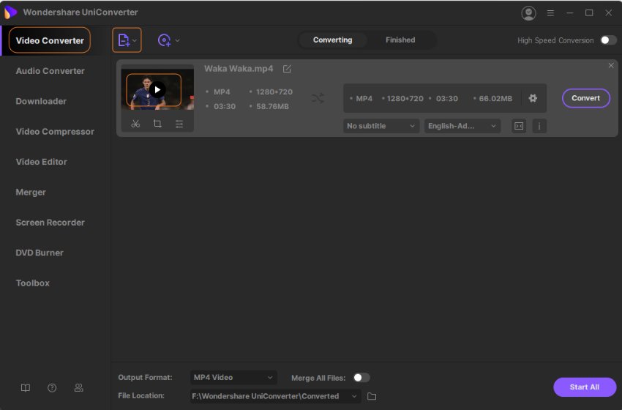This screenshot has width=622, height=410.
Task: Open output settings gear icon
Action: [x=533, y=98]
